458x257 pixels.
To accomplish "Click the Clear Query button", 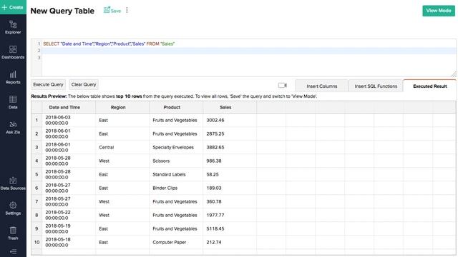I will pos(84,84).
